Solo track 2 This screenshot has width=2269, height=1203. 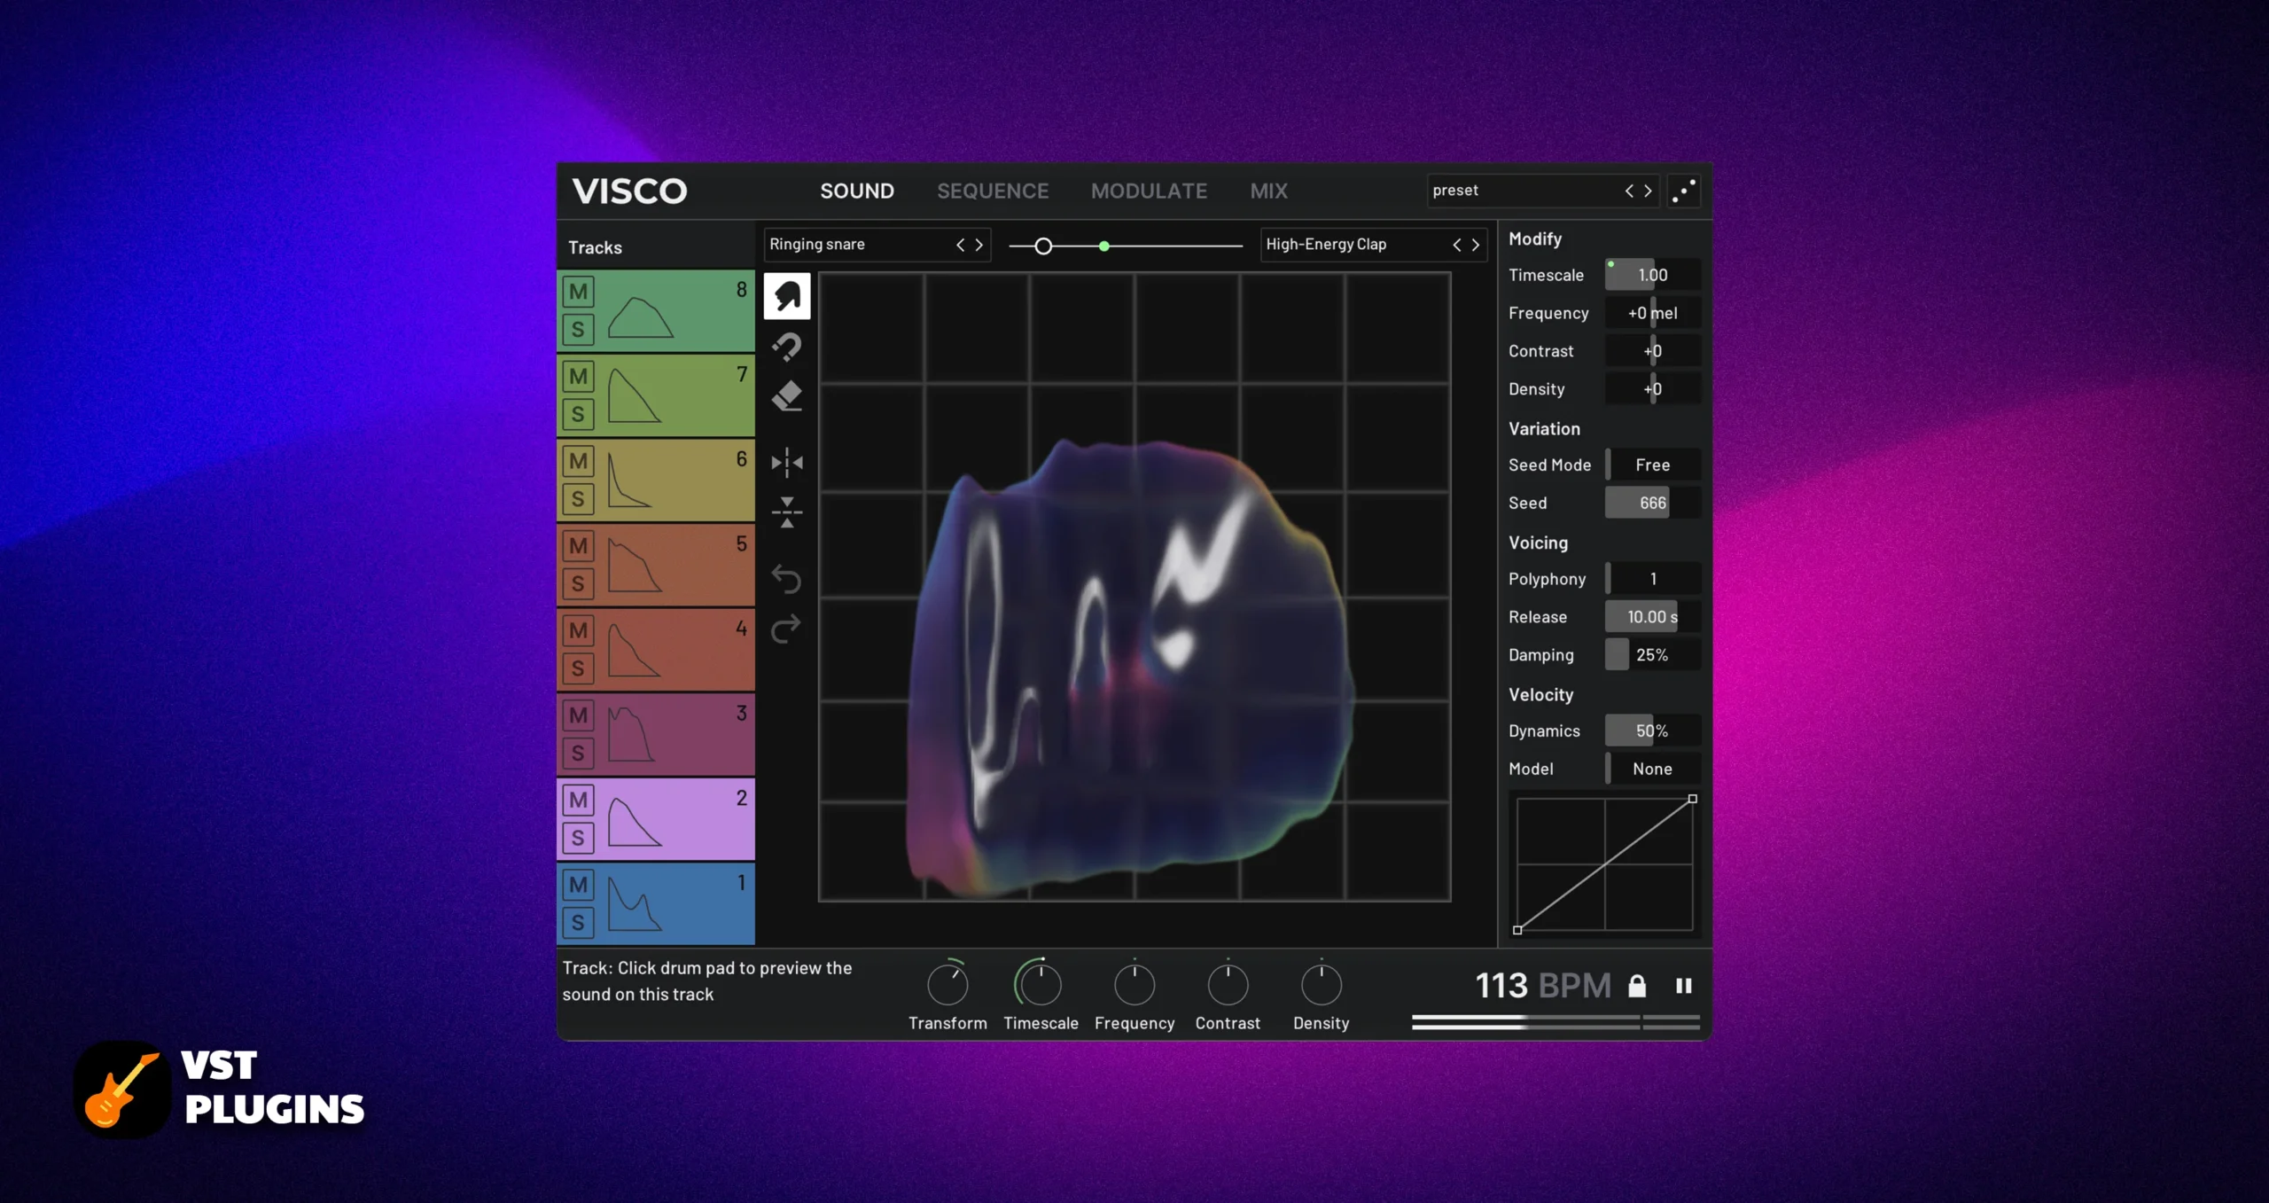578,837
